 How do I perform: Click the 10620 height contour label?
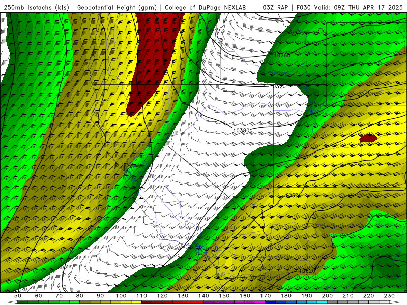click(307, 271)
